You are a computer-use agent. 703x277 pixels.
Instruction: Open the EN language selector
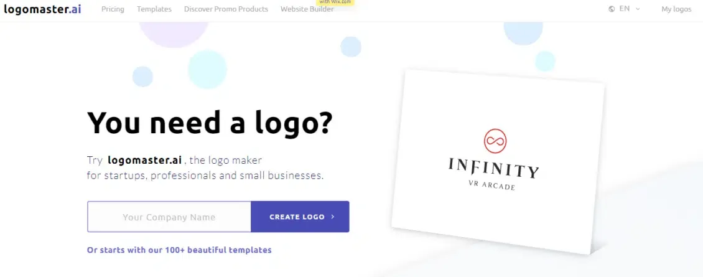[625, 9]
